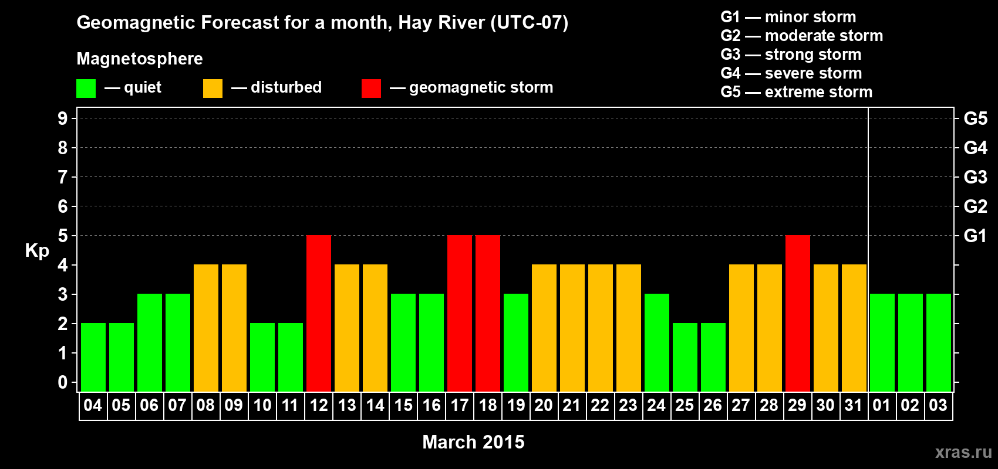
Task: Click the Magnetosphere heading
Action: coord(140,59)
